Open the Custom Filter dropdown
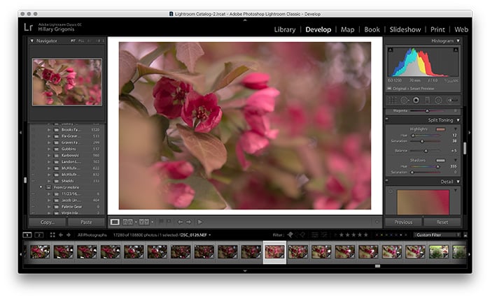490x299 pixels. (x=437, y=235)
